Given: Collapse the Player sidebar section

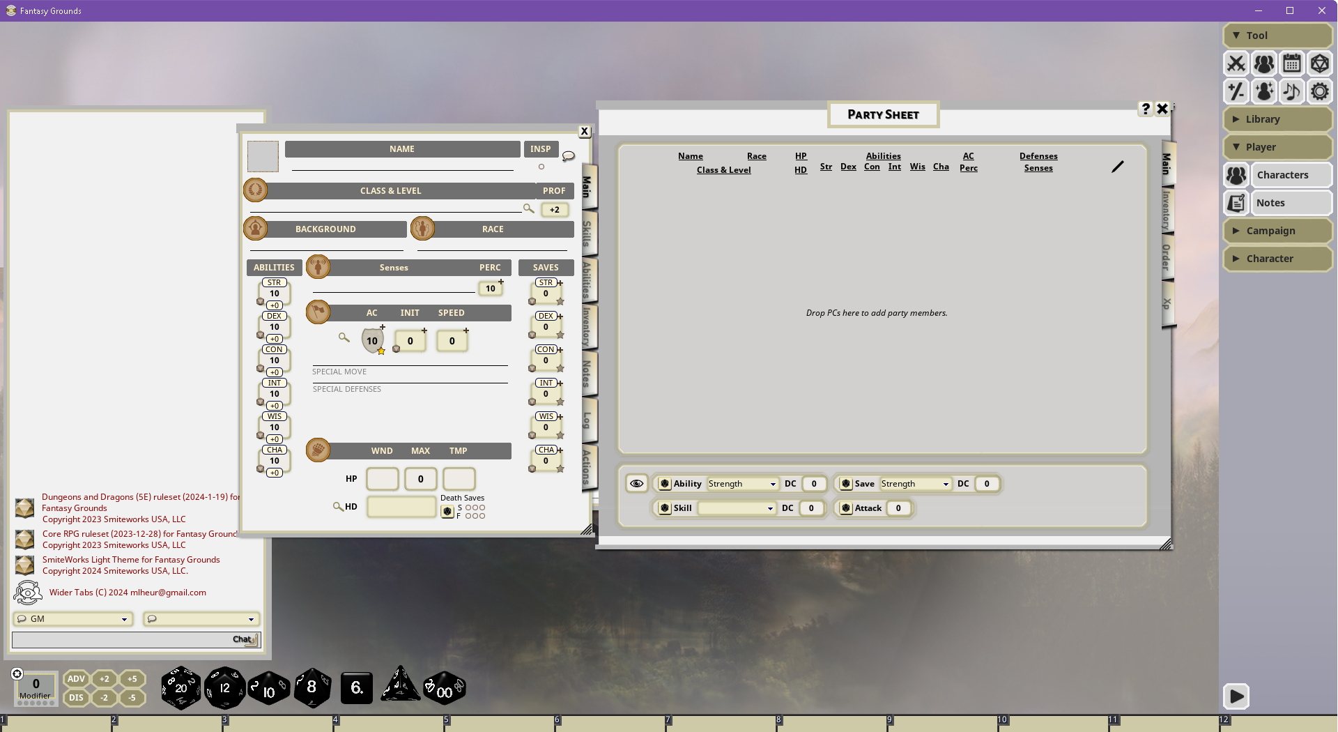Looking at the screenshot, I should point(1277,147).
